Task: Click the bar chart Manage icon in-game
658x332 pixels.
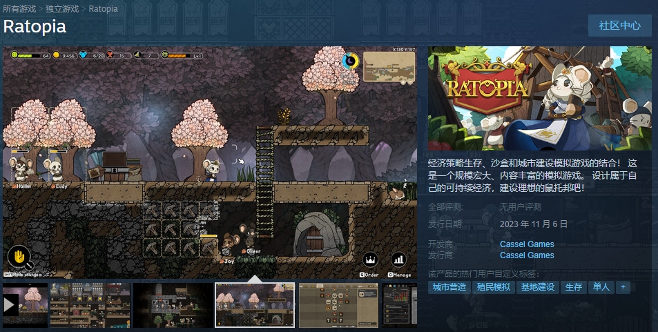Action: [398, 260]
